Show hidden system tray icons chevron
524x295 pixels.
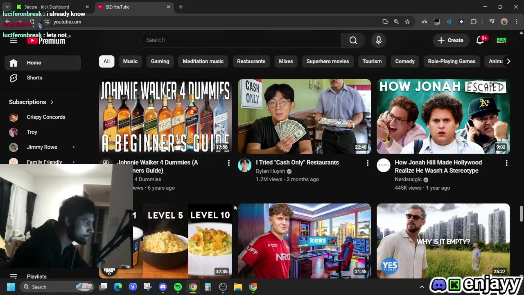pyautogui.click(x=422, y=287)
